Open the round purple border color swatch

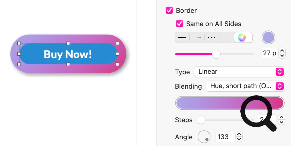tap(268, 37)
